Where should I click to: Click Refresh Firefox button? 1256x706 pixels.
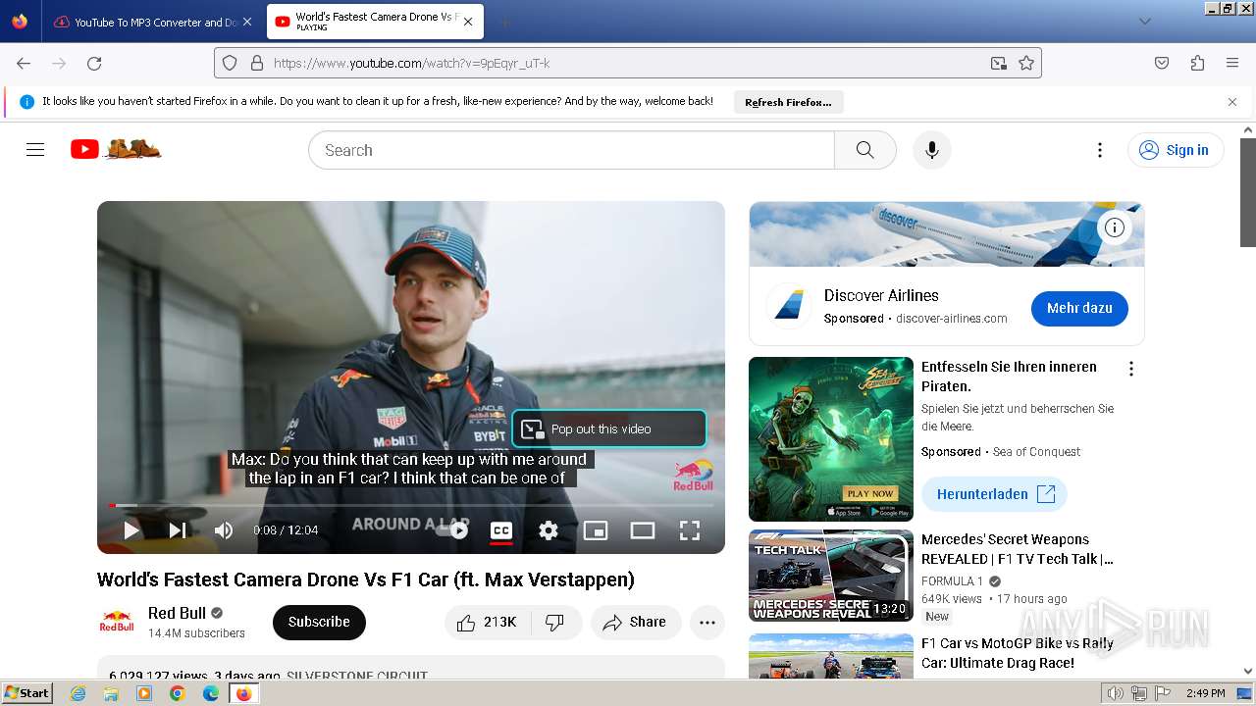pos(788,102)
